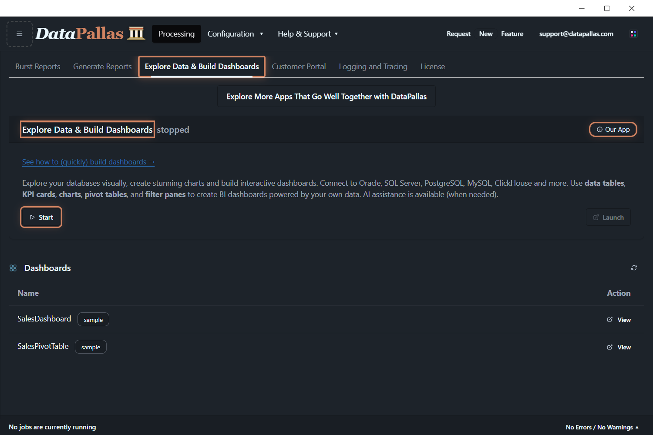Expand the No Errors / No Warnings panel
The height and width of the screenshot is (435, 653).
coord(602,427)
